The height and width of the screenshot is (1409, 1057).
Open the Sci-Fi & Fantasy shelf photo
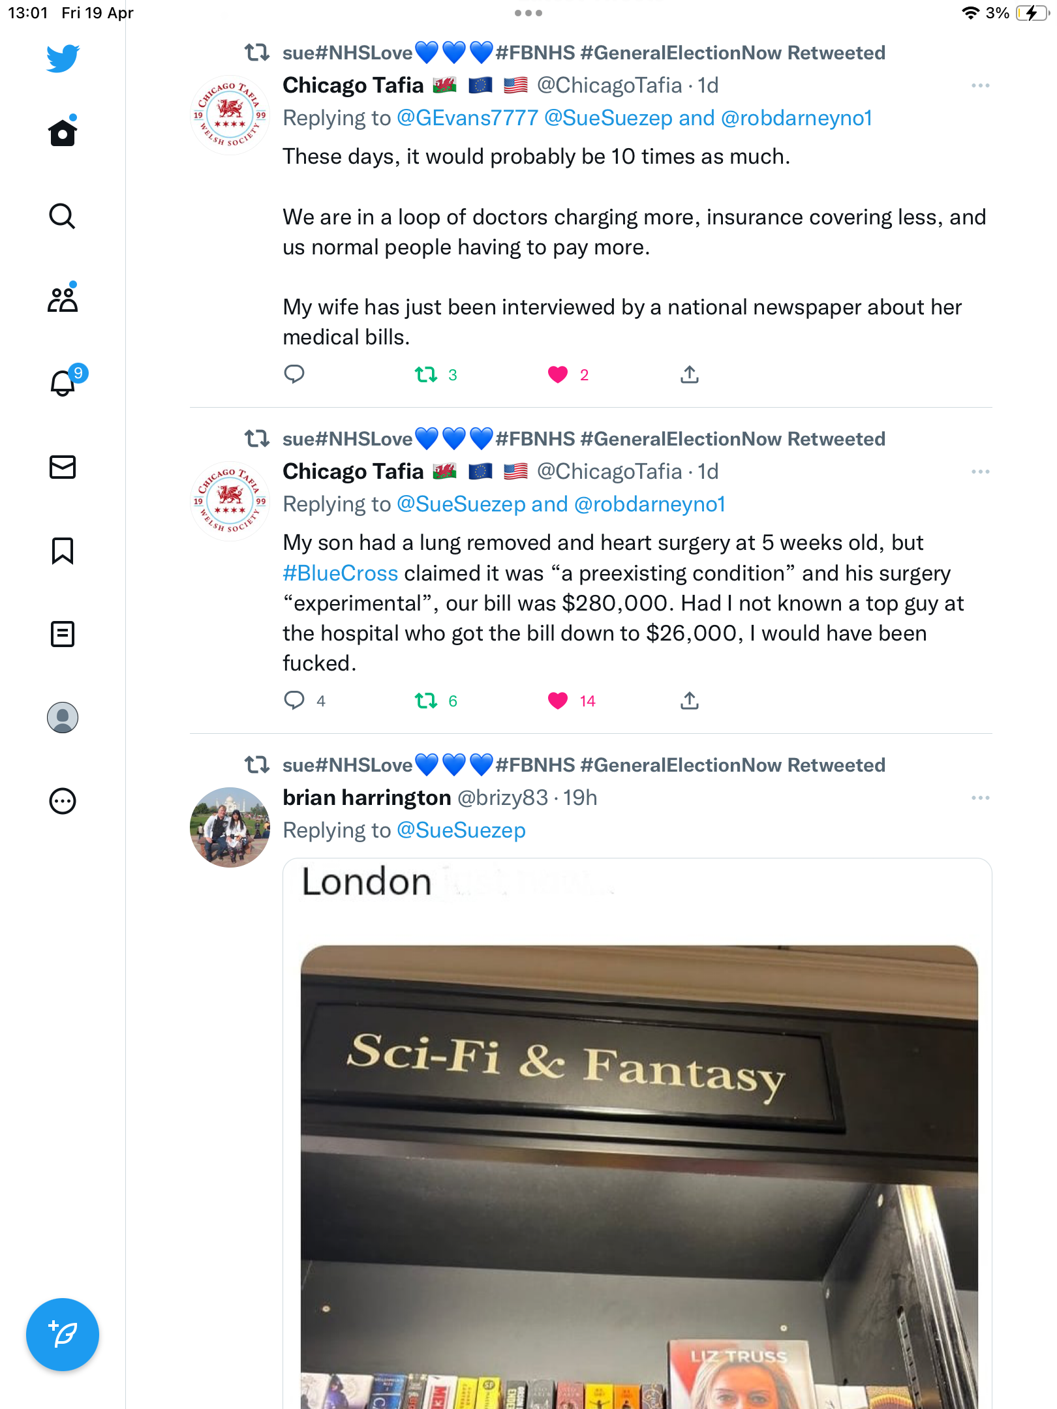[x=637, y=1134]
